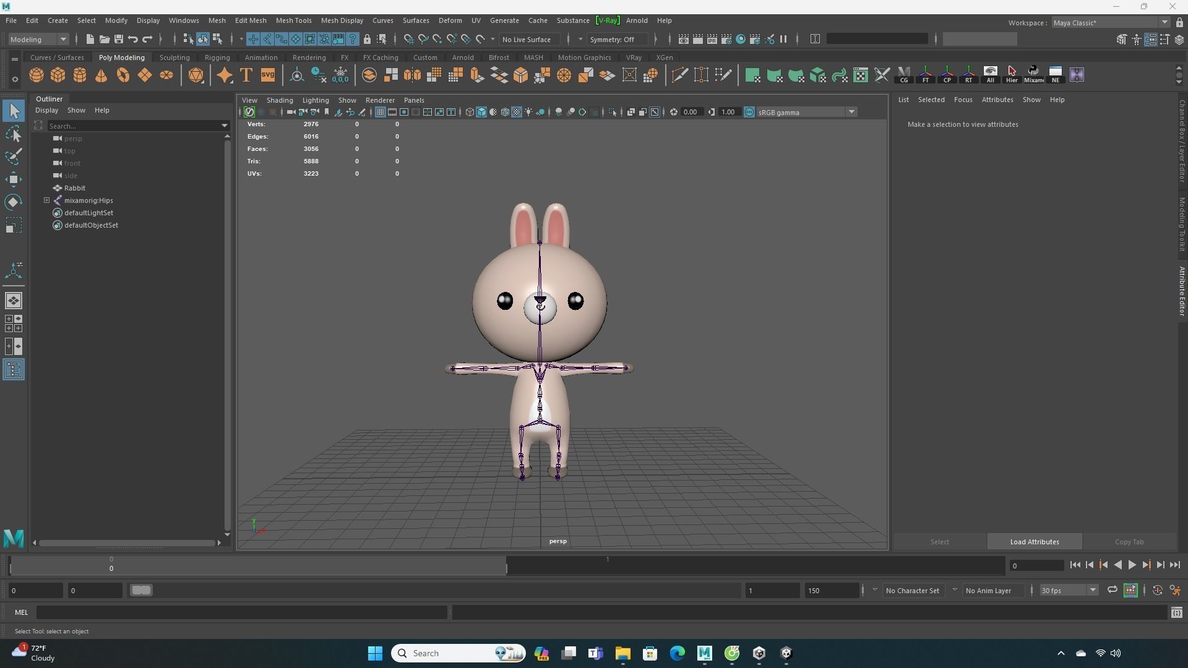Viewport: 1188px width, 668px height.
Task: Create a polygon cube from shelf
Action: click(x=58, y=75)
